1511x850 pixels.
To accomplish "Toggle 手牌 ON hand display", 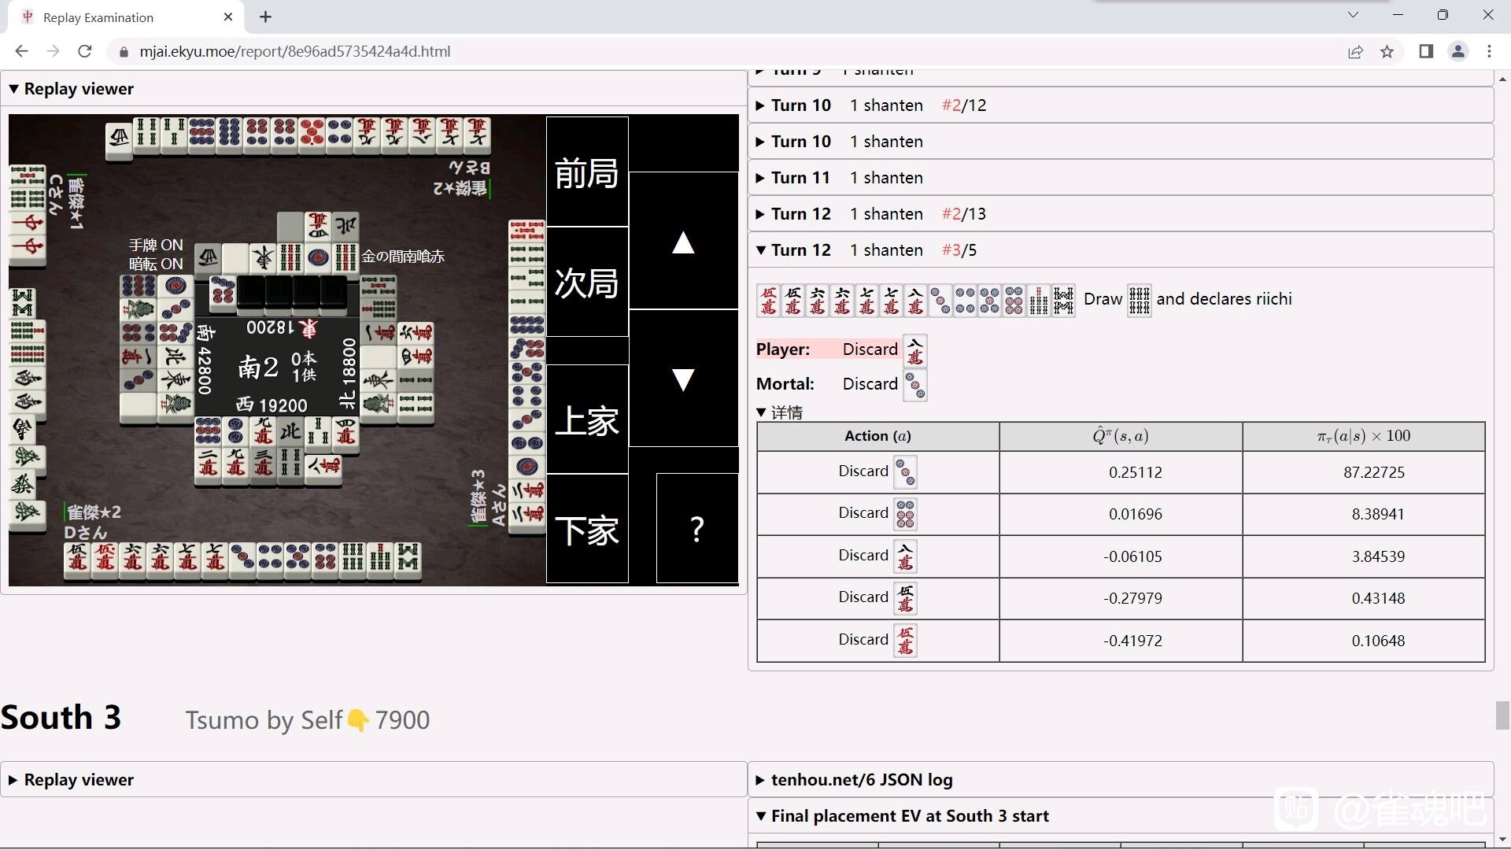I will [x=156, y=245].
